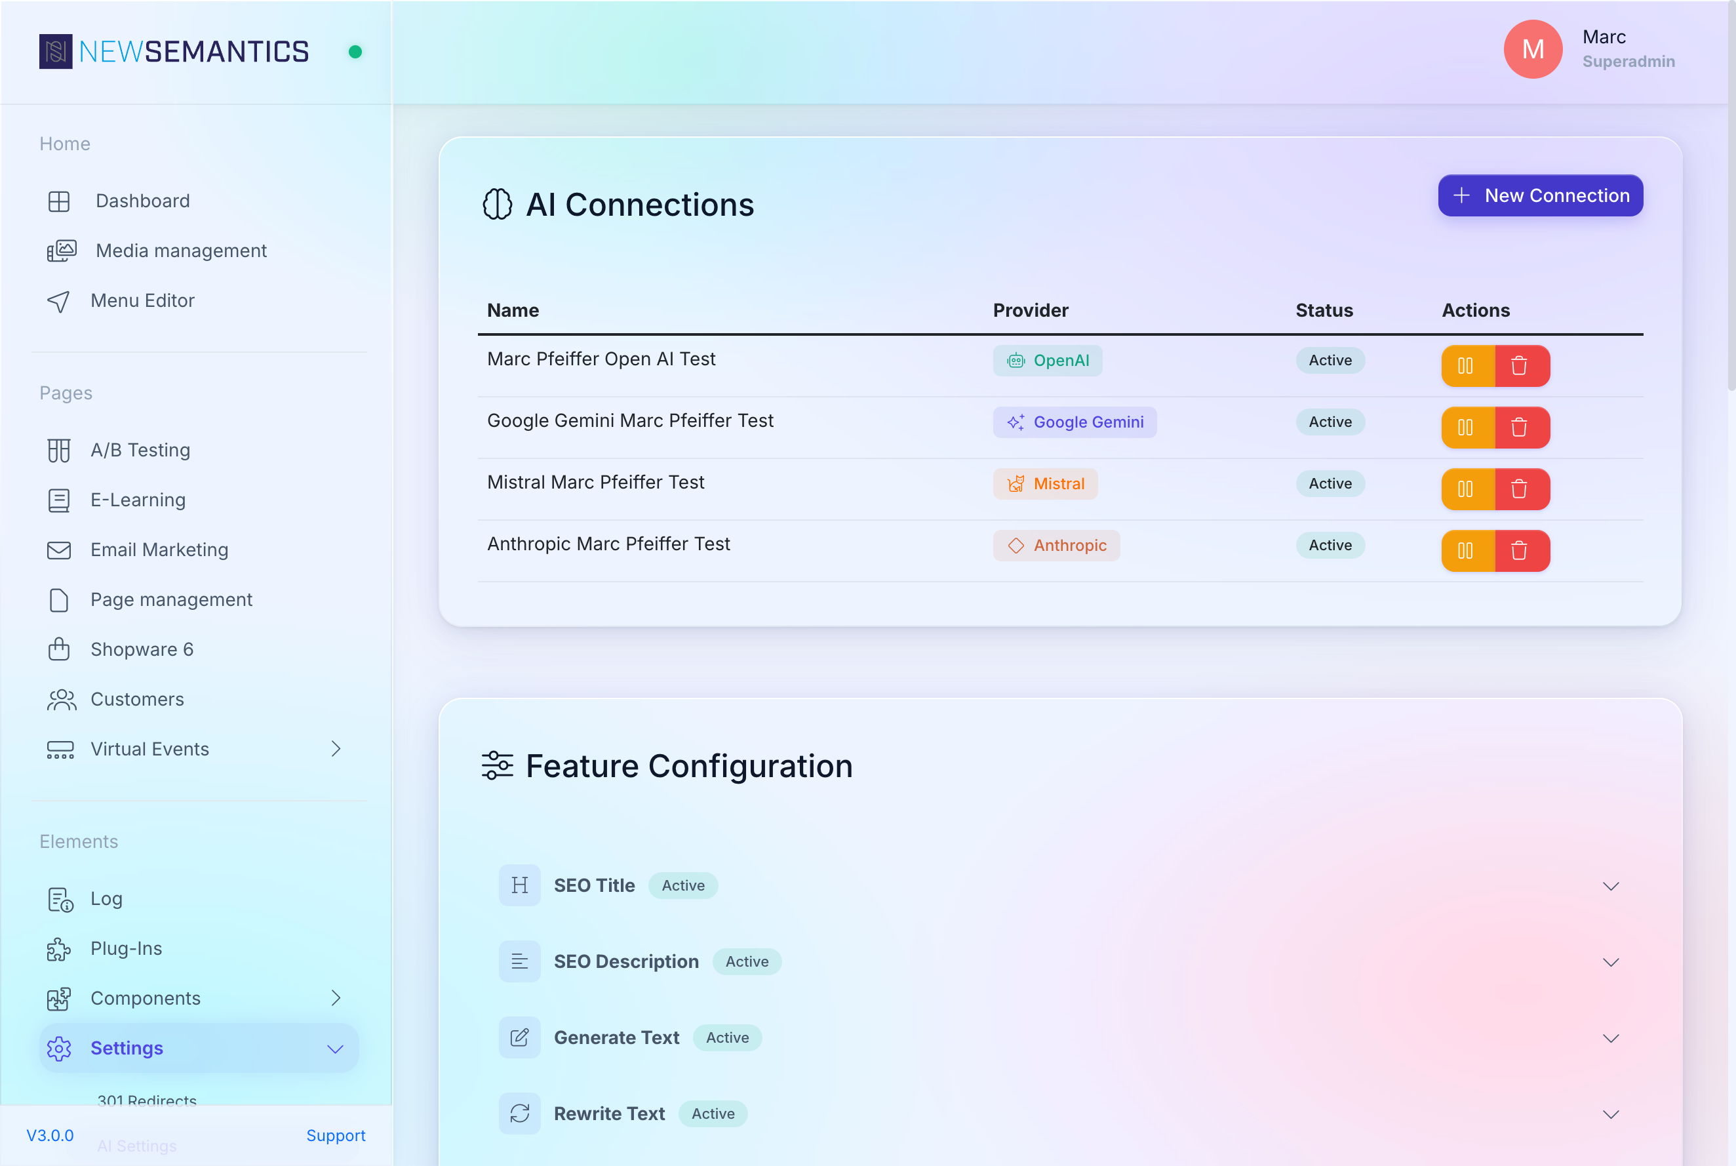
Task: Click the New Connection button
Action: click(x=1540, y=195)
